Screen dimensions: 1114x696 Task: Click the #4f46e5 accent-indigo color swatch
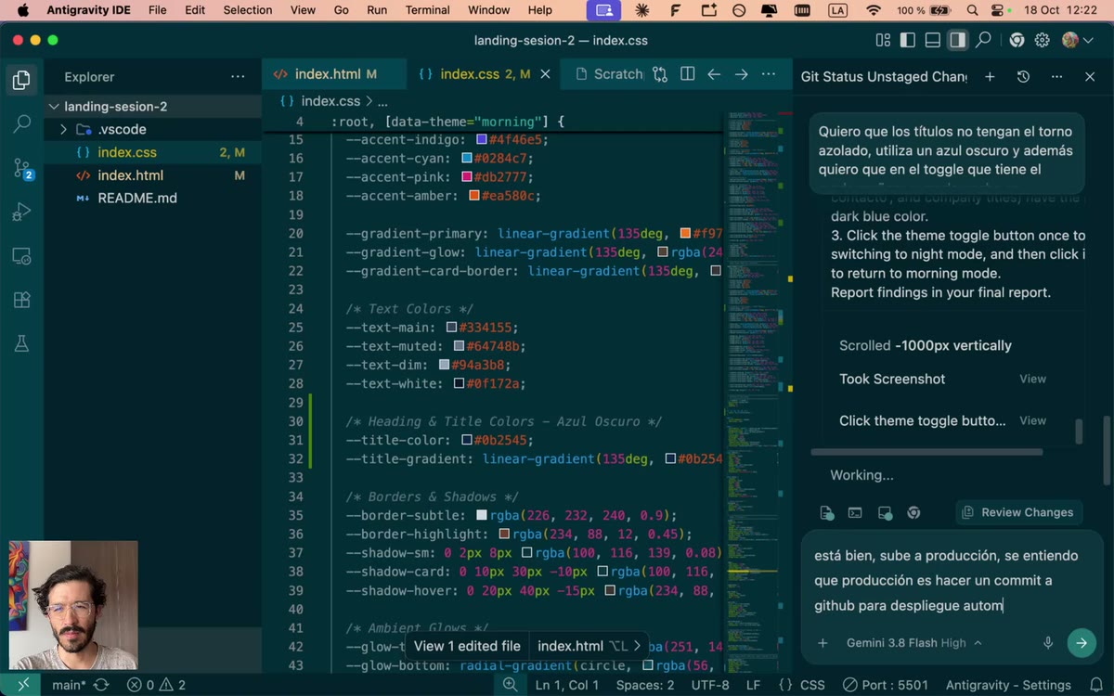coord(482,140)
